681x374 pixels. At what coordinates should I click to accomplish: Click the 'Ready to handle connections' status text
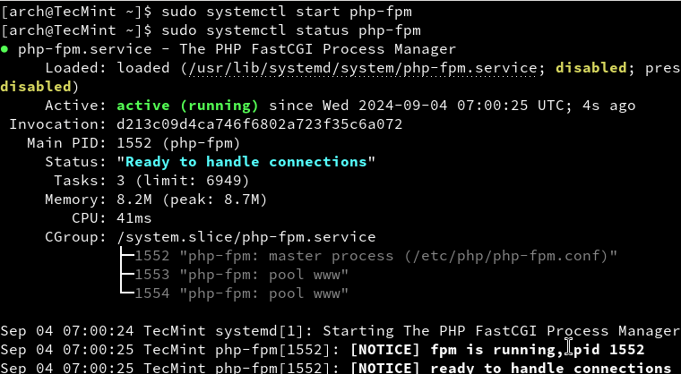[246, 162]
